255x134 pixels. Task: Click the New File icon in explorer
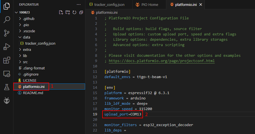click(61, 12)
